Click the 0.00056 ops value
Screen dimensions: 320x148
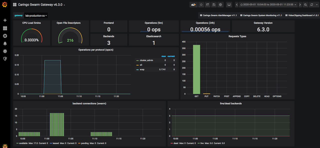[205, 29]
